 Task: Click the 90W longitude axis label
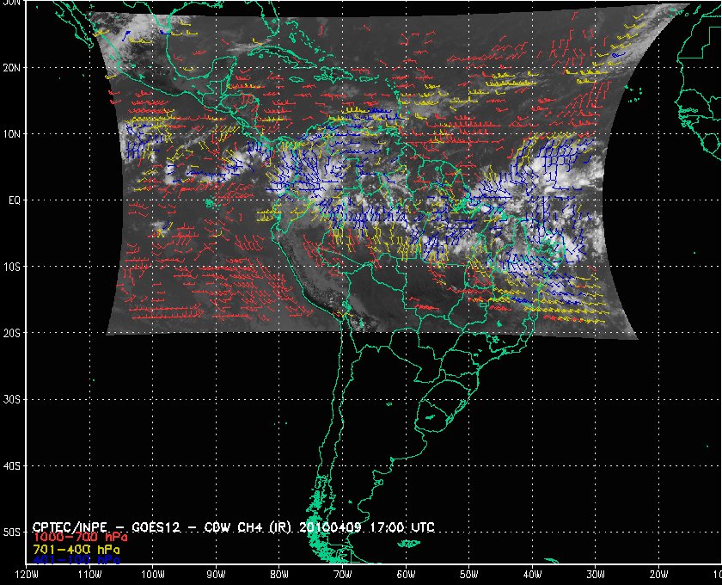(216, 575)
